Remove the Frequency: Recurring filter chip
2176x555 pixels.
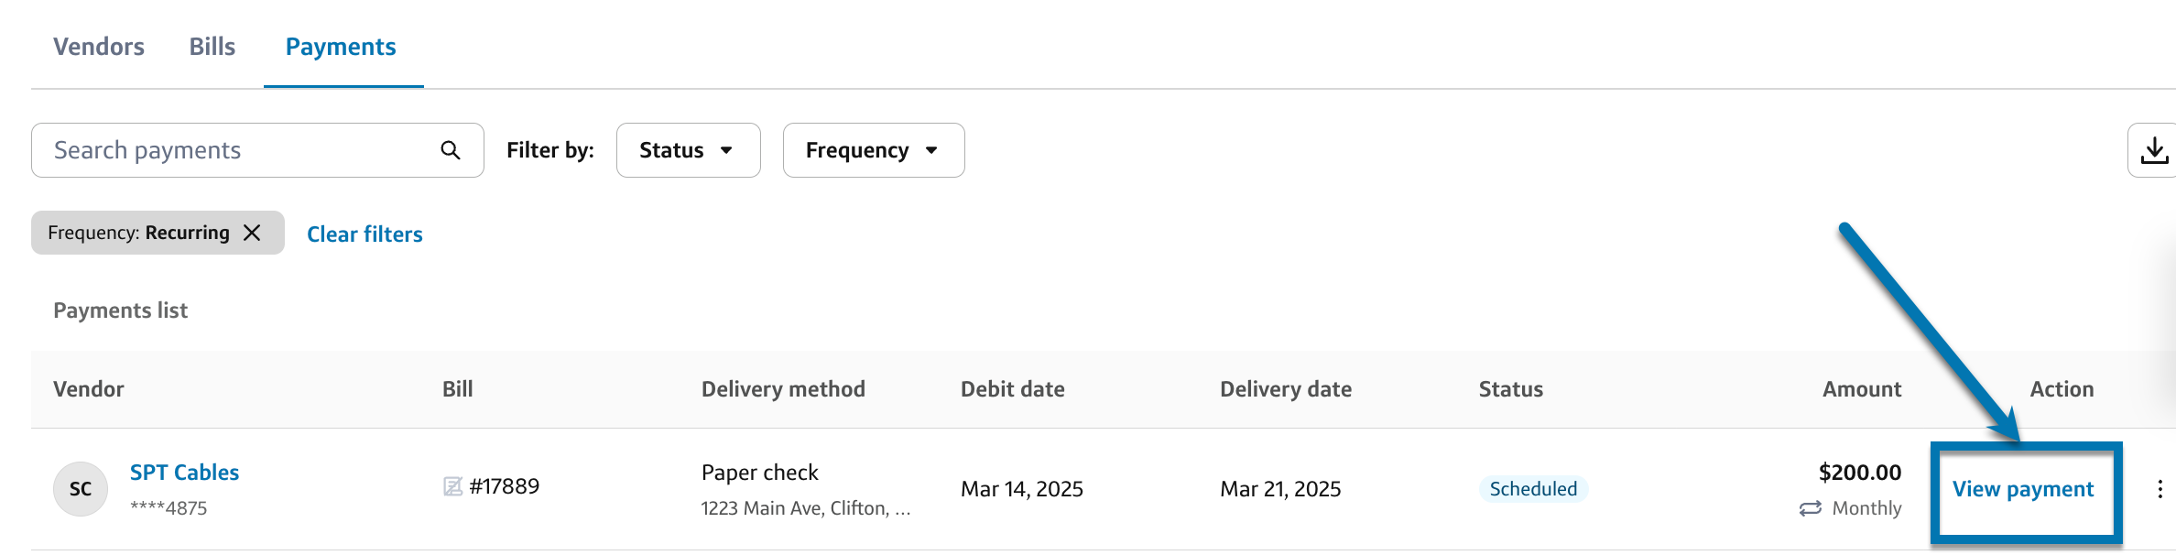tap(252, 233)
